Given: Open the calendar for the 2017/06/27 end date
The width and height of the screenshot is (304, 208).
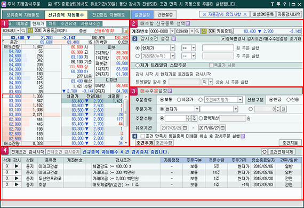Looking at the screenshot, I should pyautogui.click(x=222, y=128).
